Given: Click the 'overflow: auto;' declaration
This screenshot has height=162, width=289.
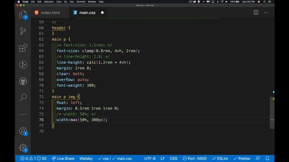Looking at the screenshot, I should coord(73,80).
